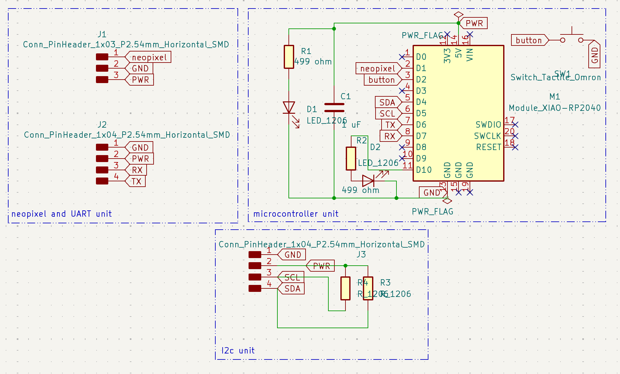Click the no-connect flag on 3V3 pin 12
Screen dimensions: 620x374
click(x=447, y=34)
